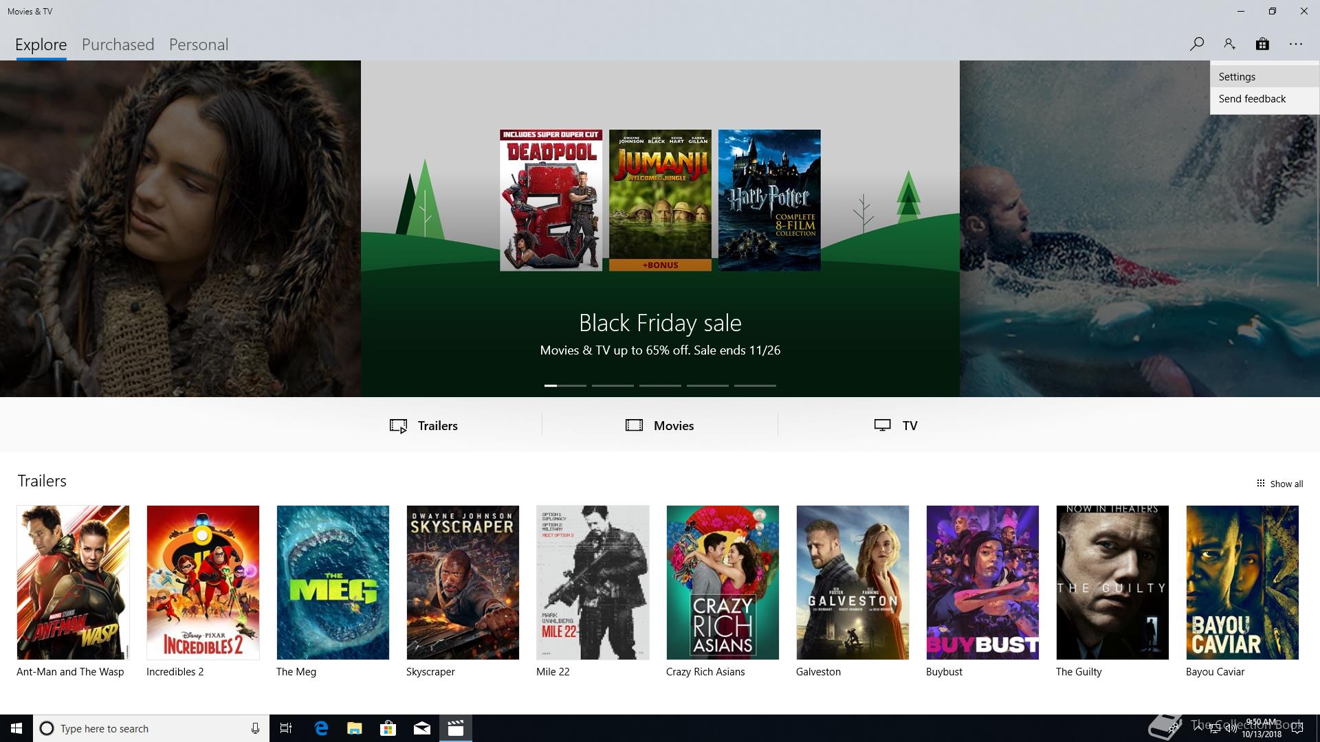Open Galveston trailer poster
1320x742 pixels.
[x=852, y=583]
